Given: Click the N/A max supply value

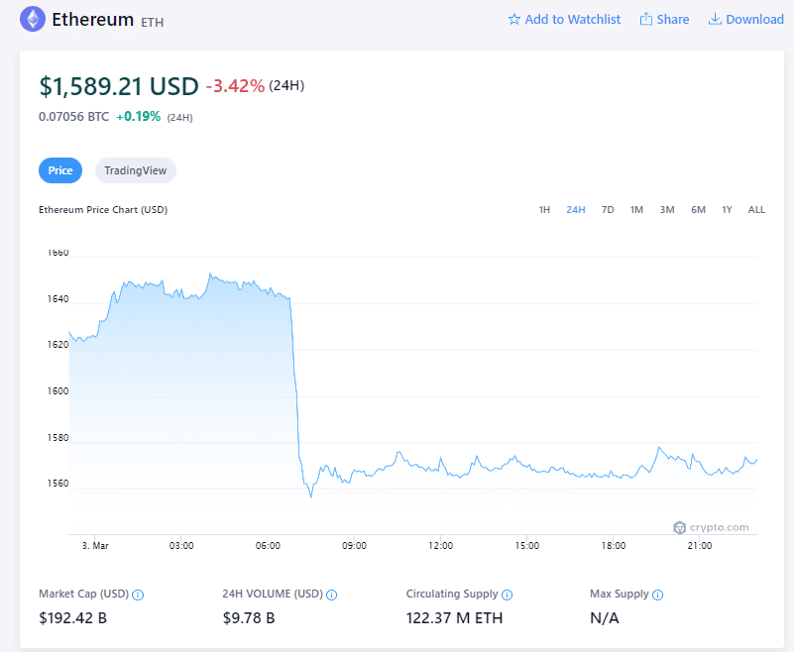Looking at the screenshot, I should coord(604,618).
